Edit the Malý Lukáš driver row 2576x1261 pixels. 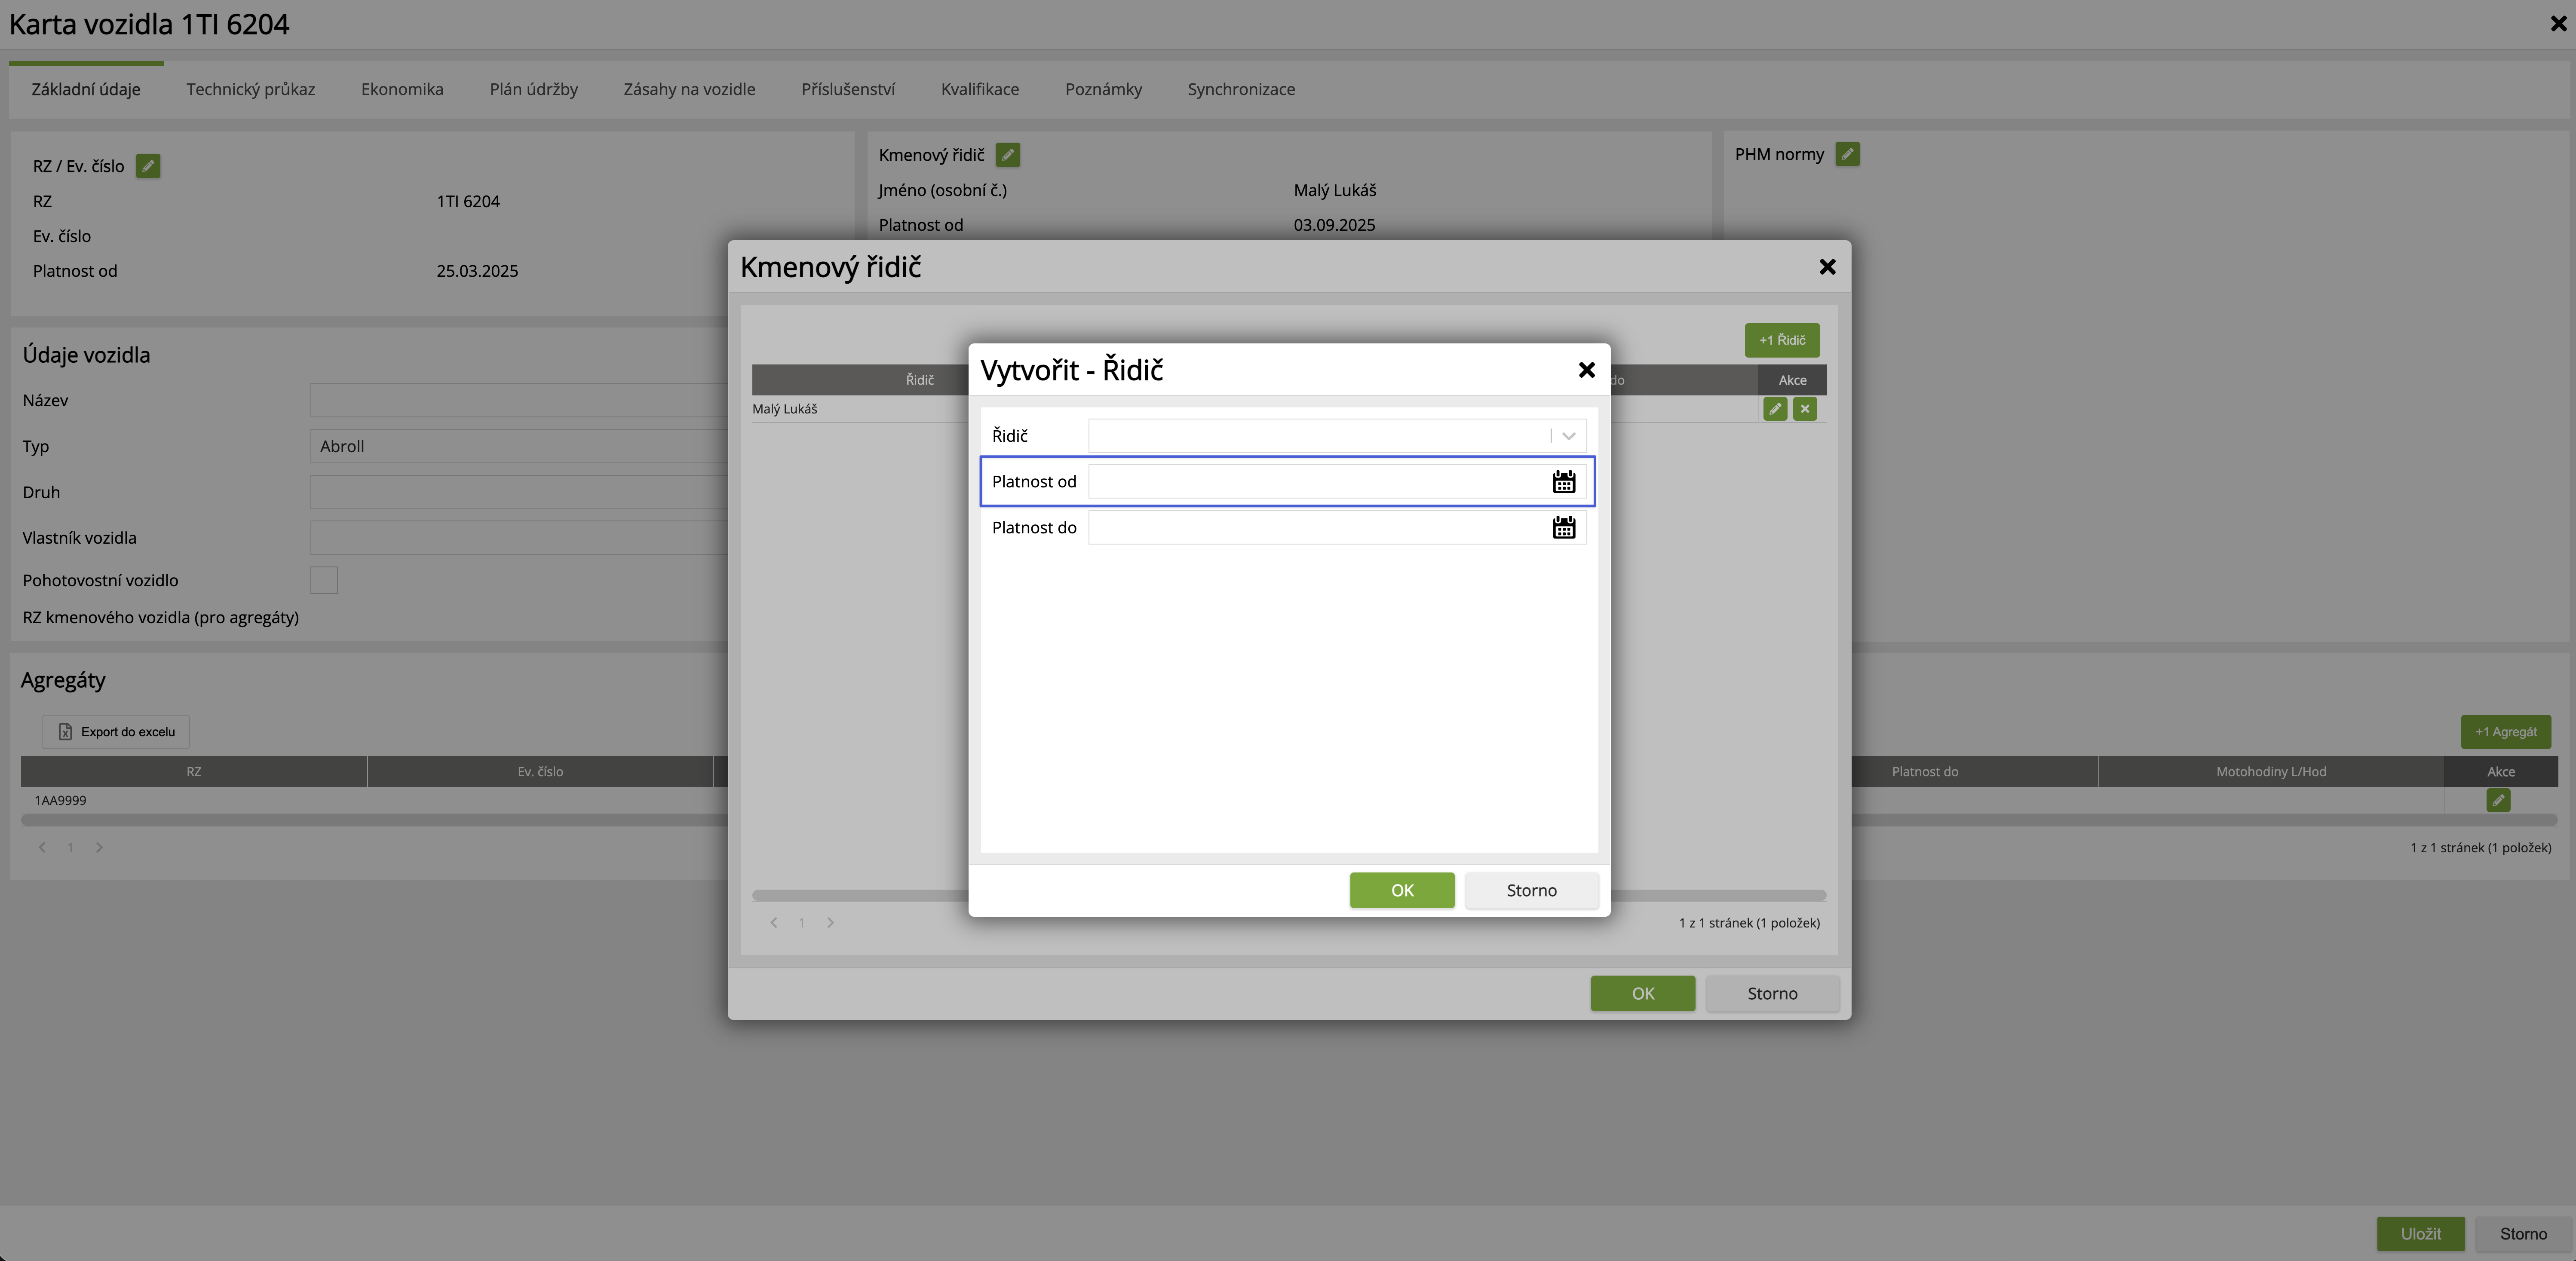[1775, 409]
